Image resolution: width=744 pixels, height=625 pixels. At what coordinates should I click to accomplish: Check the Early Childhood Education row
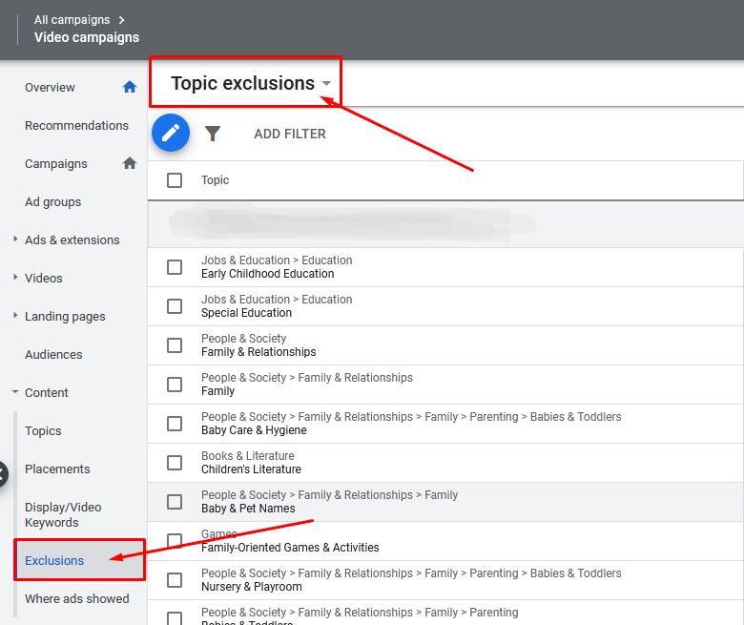[x=175, y=267]
